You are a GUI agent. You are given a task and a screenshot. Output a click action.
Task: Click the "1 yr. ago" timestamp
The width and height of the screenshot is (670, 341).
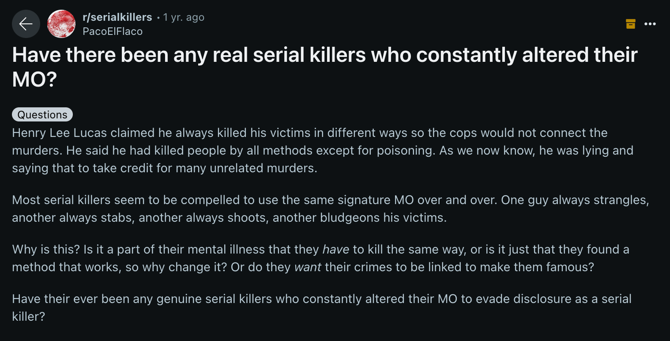point(184,17)
